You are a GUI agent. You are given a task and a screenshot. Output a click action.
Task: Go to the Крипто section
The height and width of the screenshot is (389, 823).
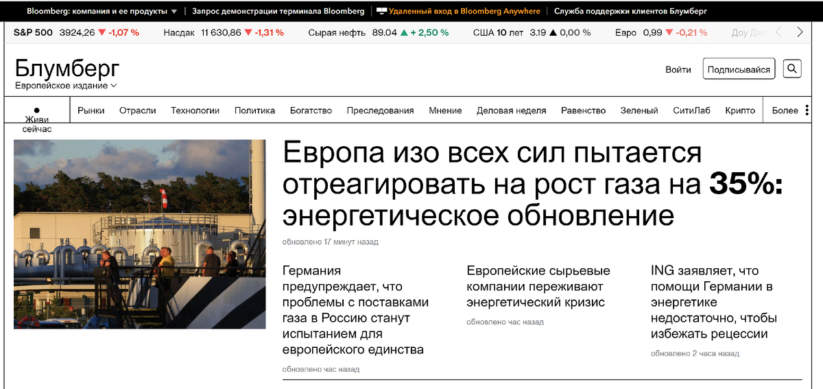(x=740, y=110)
